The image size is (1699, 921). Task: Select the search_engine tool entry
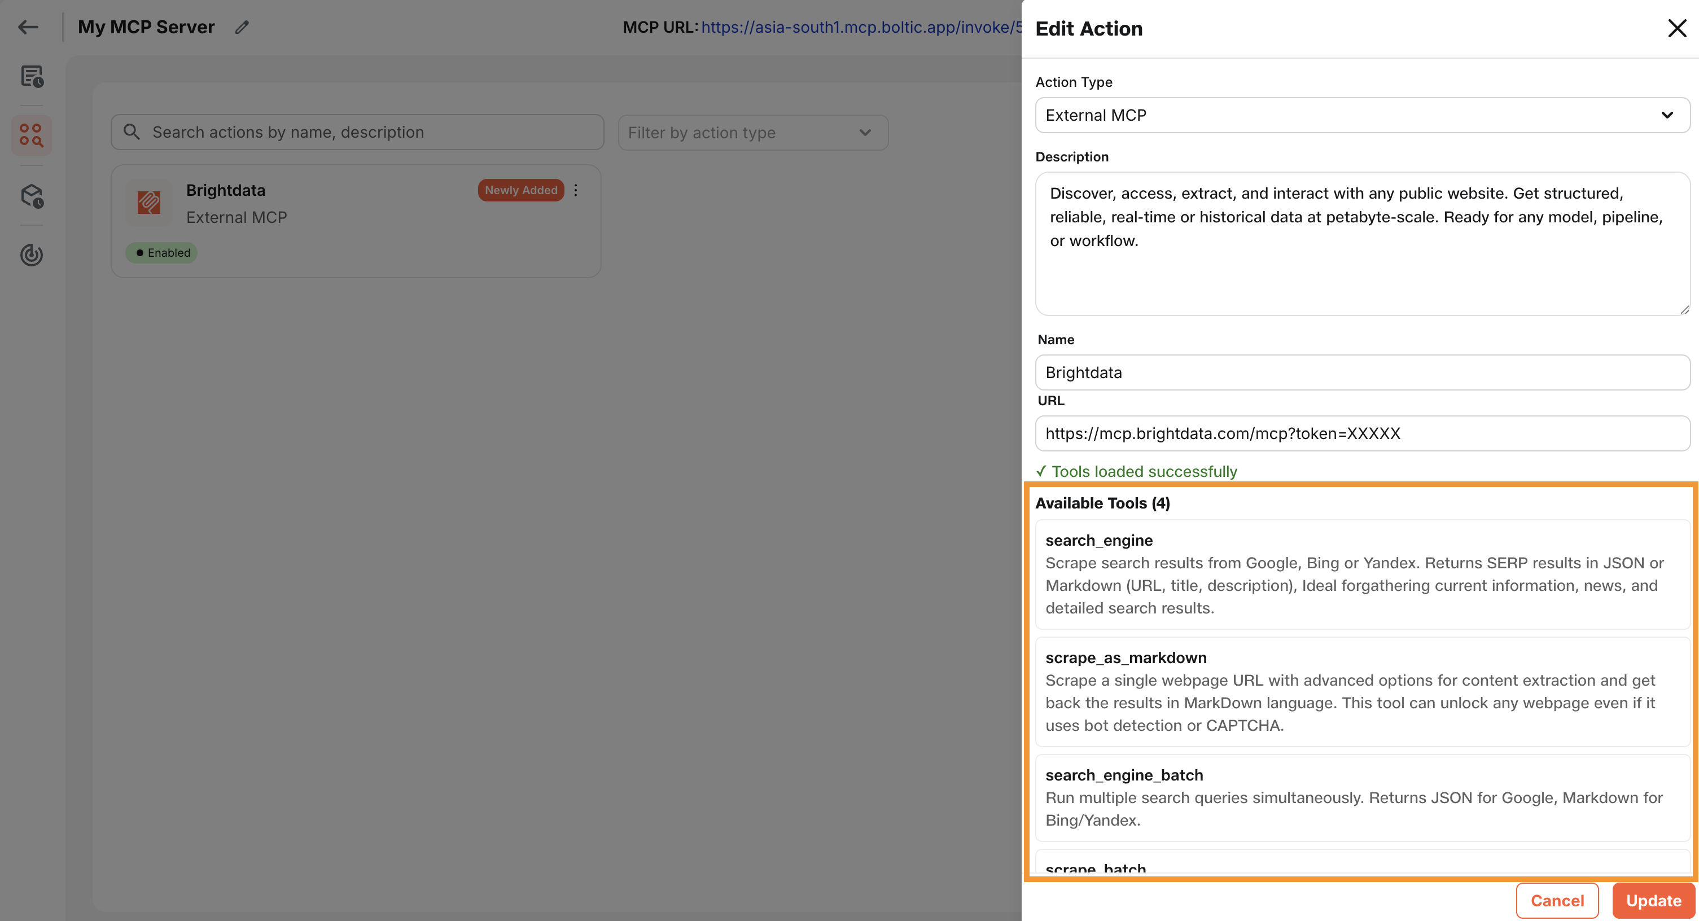coord(1361,573)
